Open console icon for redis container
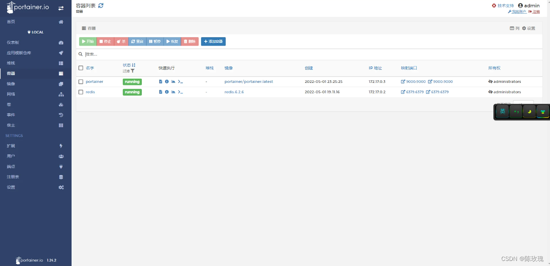550x266 pixels. pos(180,92)
